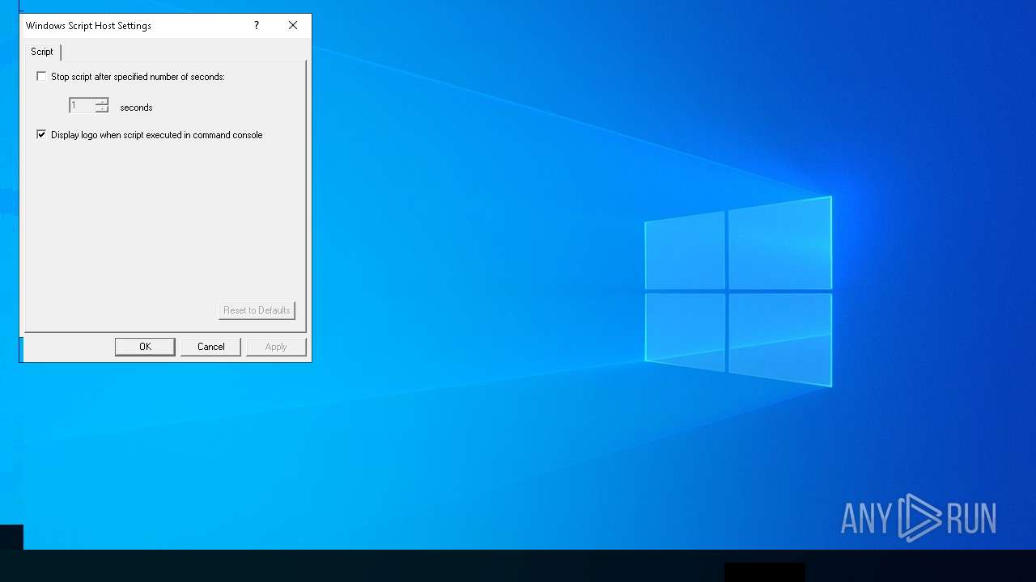Confirm settings with the OK button

(145, 347)
